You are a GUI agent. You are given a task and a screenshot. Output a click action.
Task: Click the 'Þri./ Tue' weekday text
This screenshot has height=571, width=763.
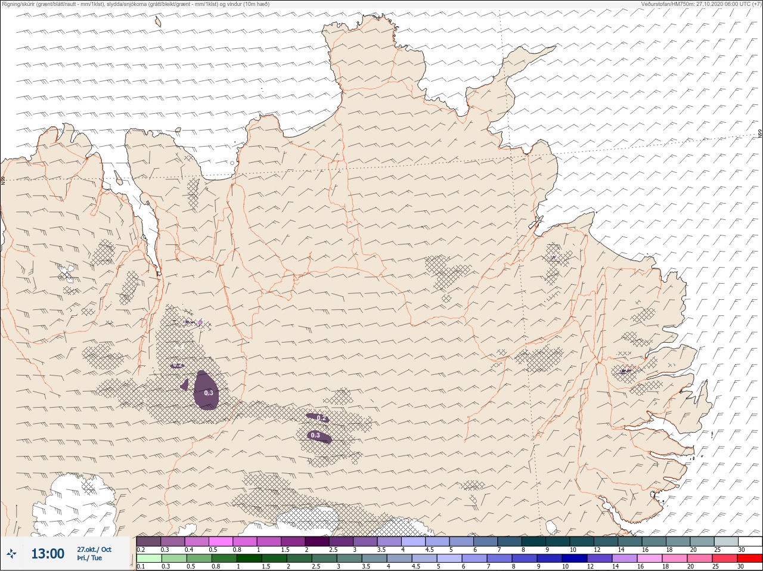click(89, 558)
